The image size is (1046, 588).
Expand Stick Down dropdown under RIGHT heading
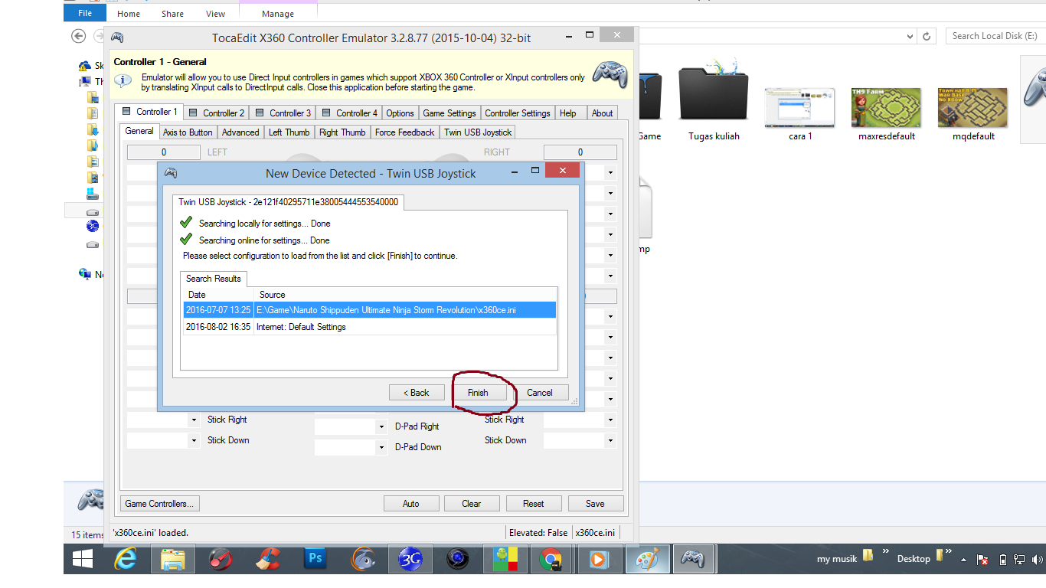click(x=610, y=440)
